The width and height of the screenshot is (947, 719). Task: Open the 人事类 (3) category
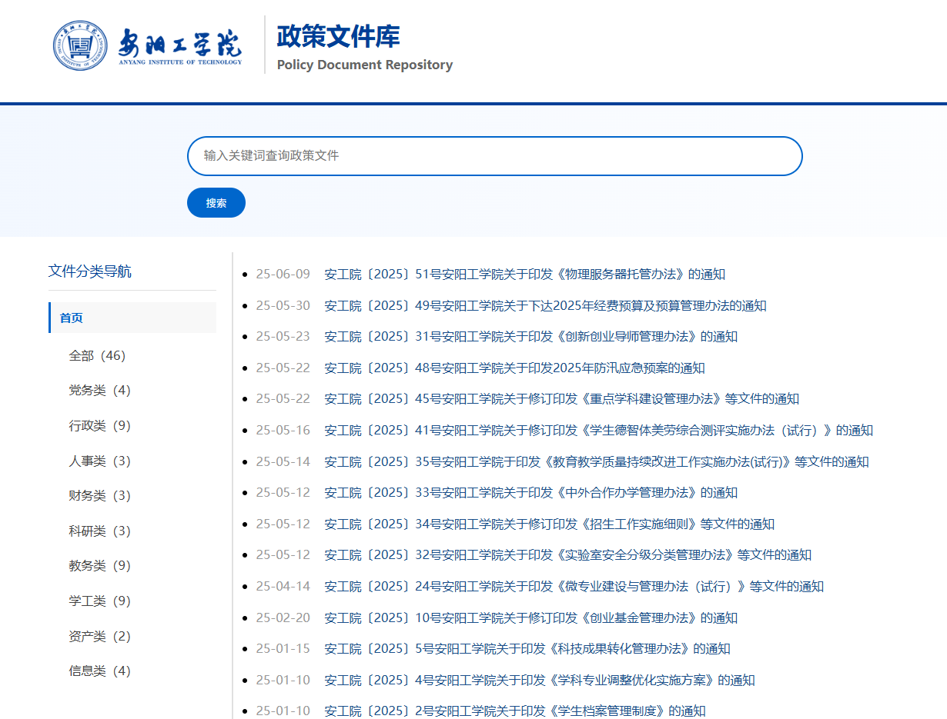[99, 461]
